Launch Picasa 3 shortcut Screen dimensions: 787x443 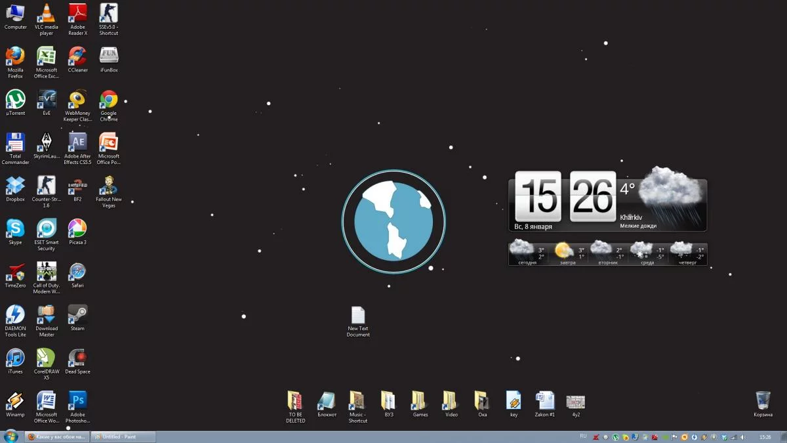[77, 232]
